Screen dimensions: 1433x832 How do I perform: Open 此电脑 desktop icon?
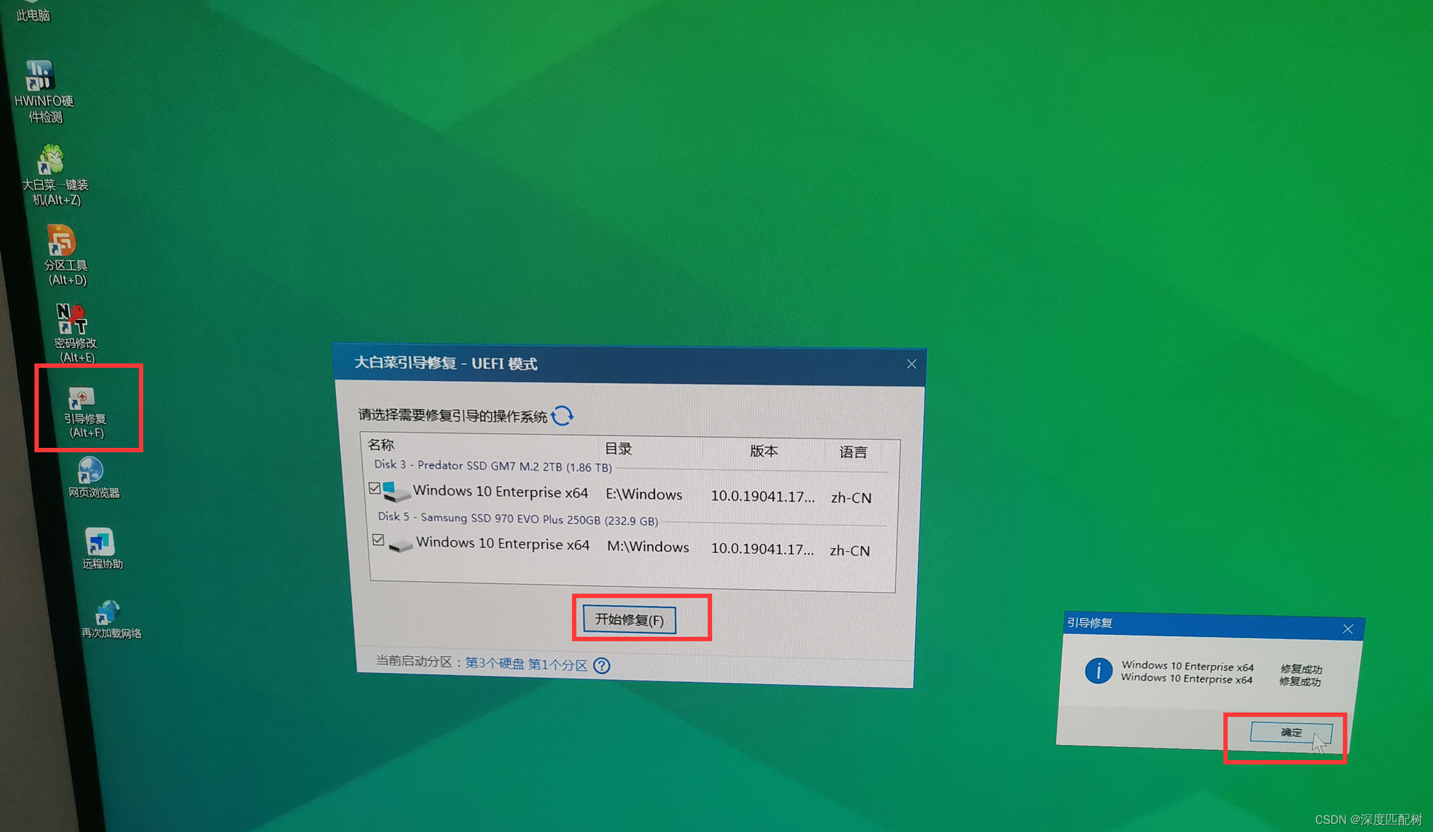click(x=33, y=14)
